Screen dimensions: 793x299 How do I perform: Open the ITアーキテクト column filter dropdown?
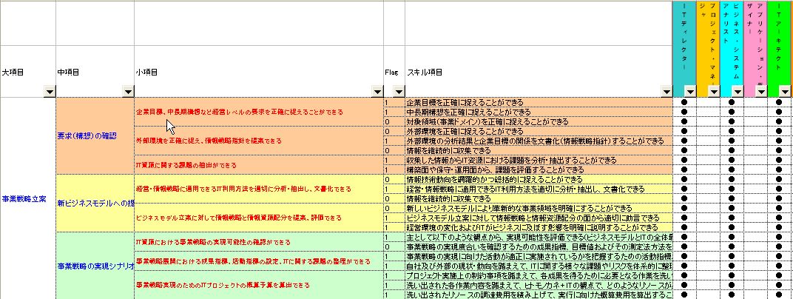[784, 92]
